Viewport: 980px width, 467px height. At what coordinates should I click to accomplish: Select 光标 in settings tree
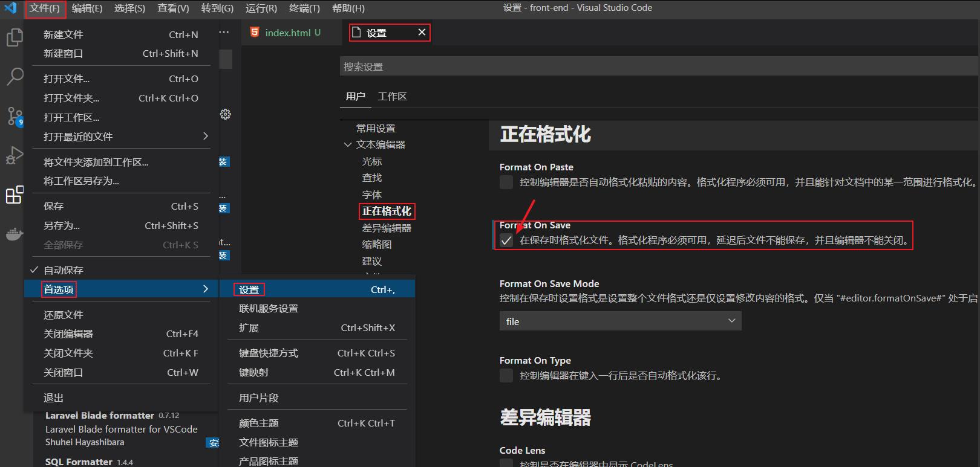point(372,161)
